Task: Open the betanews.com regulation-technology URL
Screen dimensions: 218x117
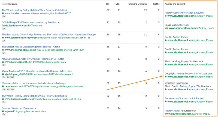Action: (44, 86)
